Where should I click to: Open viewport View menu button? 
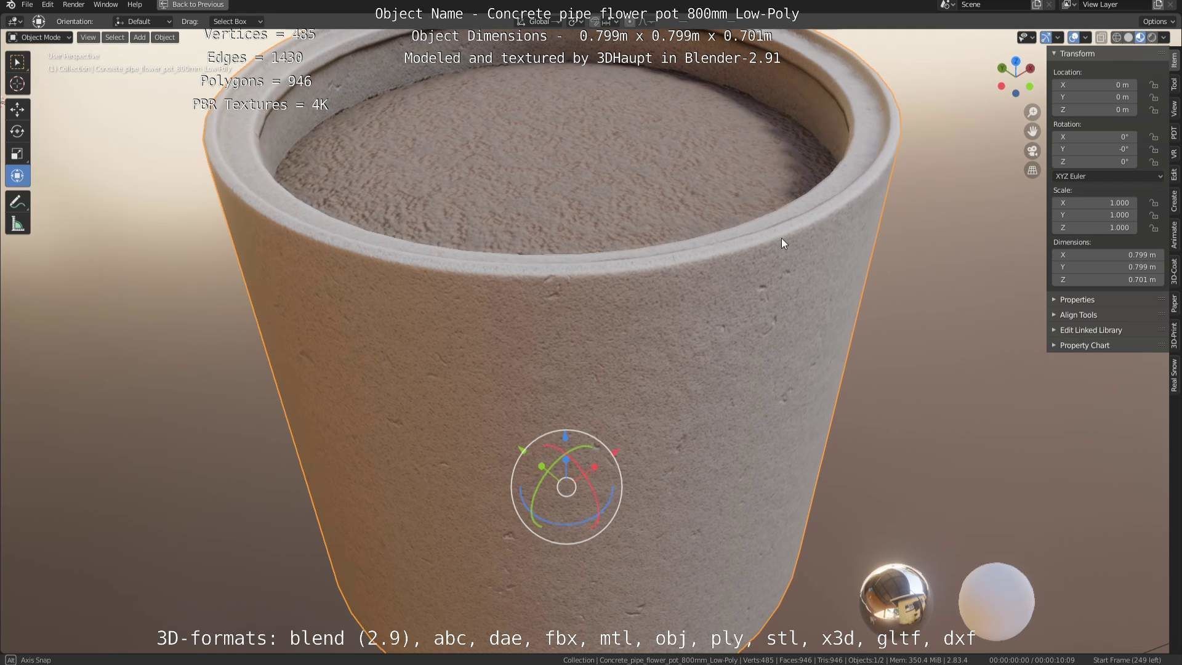pyautogui.click(x=88, y=38)
